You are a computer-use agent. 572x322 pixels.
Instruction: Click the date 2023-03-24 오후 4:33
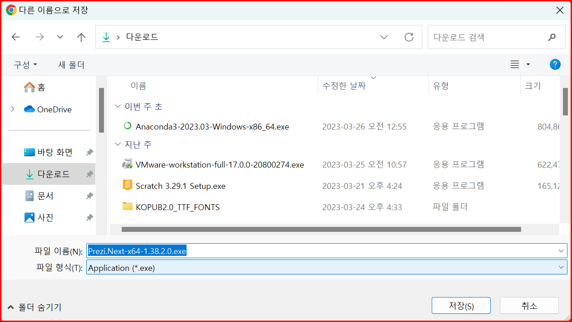(x=362, y=207)
